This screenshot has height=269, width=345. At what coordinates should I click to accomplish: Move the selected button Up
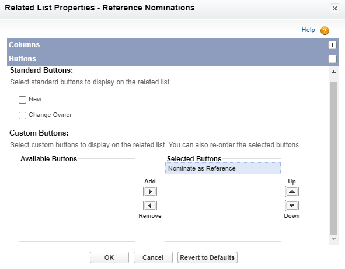(292, 192)
